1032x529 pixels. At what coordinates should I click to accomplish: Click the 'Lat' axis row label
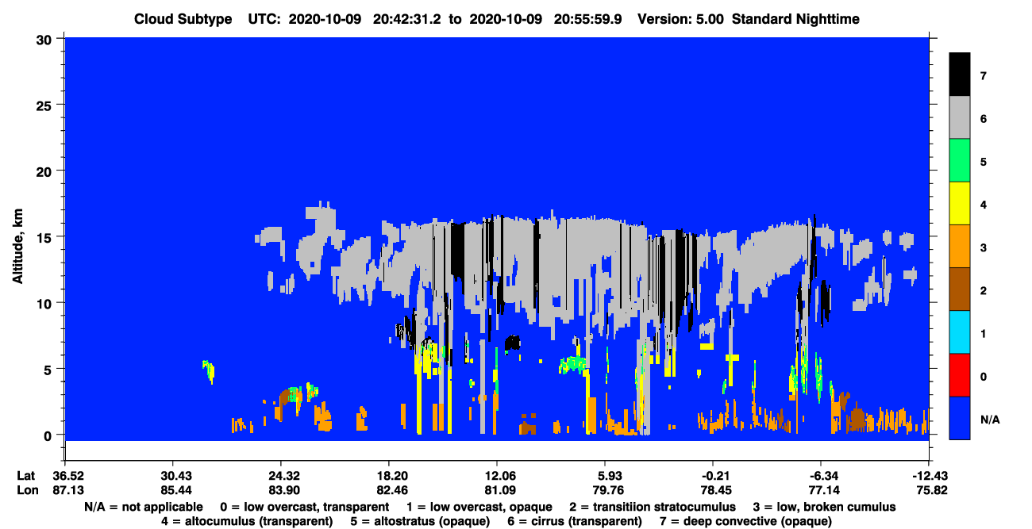click(x=26, y=475)
